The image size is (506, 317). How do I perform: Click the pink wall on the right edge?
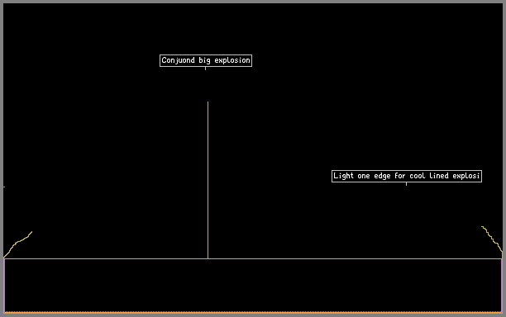[x=502, y=286]
